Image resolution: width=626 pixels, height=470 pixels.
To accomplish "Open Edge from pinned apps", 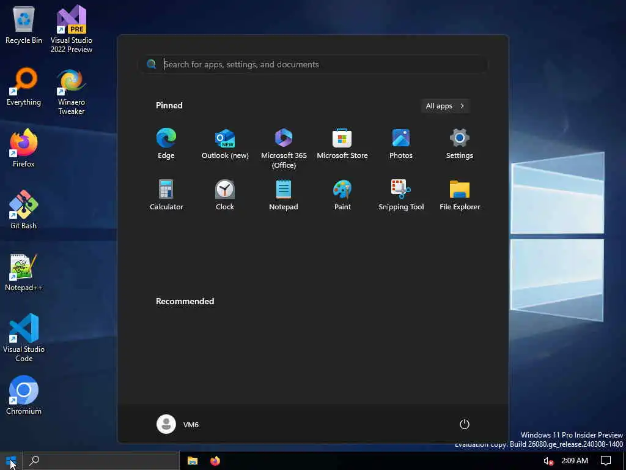I will (166, 144).
